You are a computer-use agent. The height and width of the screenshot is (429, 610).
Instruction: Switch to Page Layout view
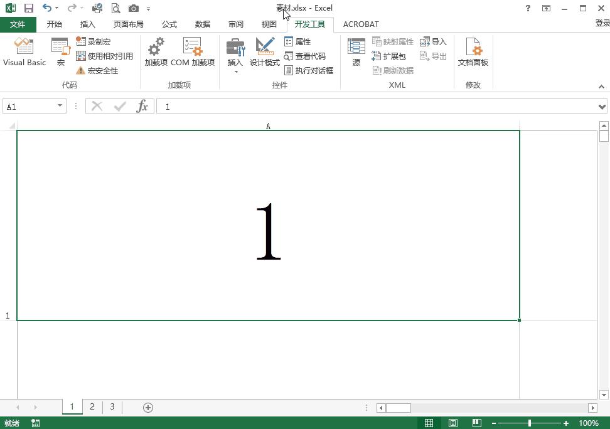(x=453, y=423)
